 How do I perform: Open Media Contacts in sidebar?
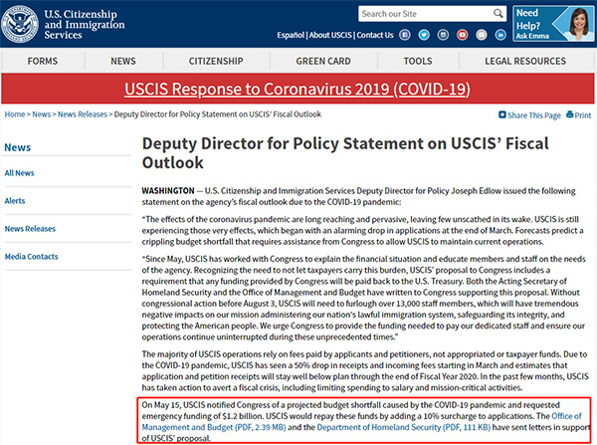[x=31, y=257]
